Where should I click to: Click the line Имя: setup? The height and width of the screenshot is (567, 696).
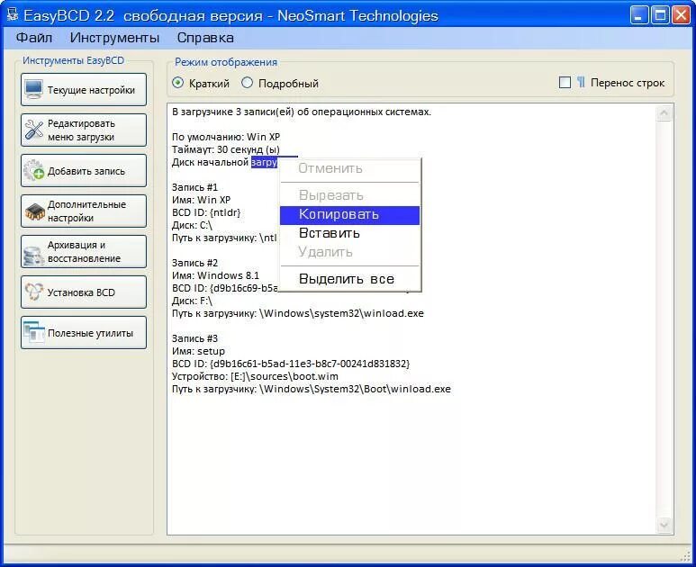pyautogui.click(x=198, y=351)
